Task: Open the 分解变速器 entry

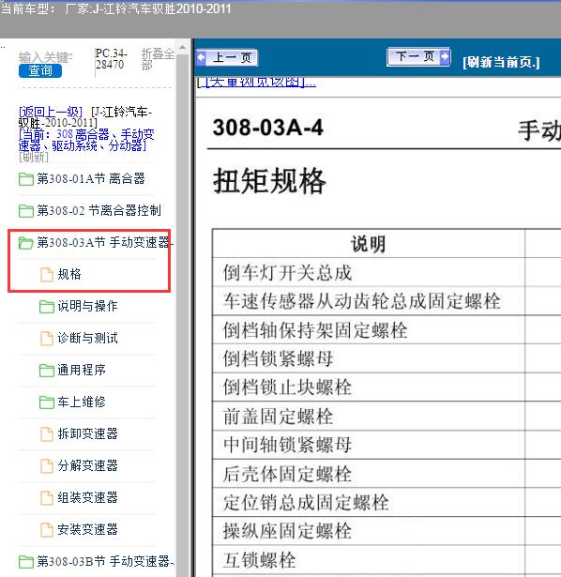Action: pos(87,466)
